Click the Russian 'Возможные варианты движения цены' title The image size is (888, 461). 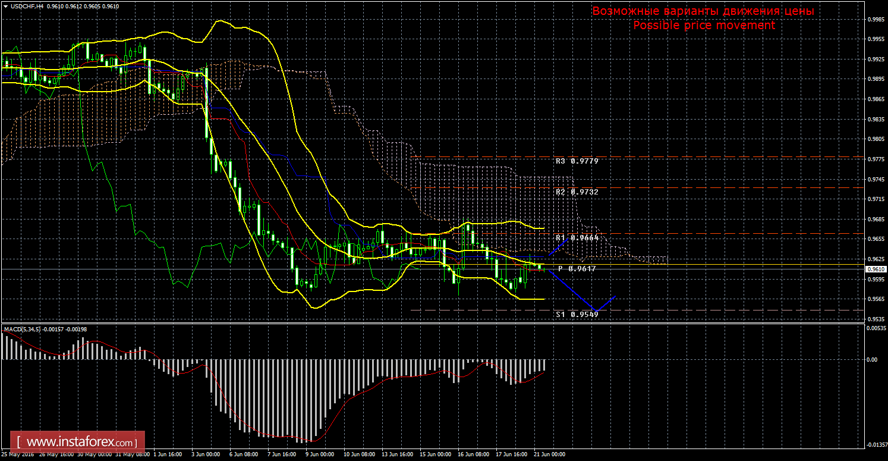(x=703, y=11)
